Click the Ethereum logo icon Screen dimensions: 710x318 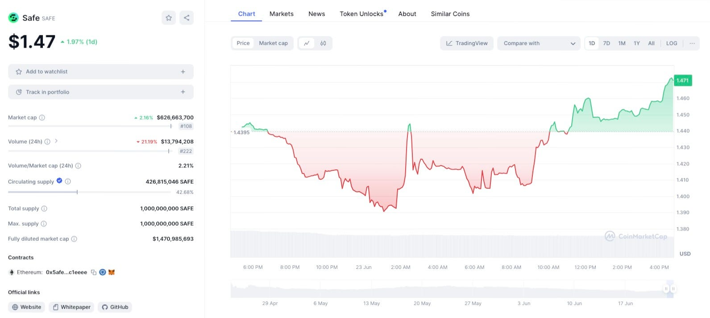(12, 273)
